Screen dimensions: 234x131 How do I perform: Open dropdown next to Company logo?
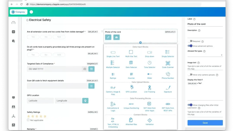click(x=31, y=12)
